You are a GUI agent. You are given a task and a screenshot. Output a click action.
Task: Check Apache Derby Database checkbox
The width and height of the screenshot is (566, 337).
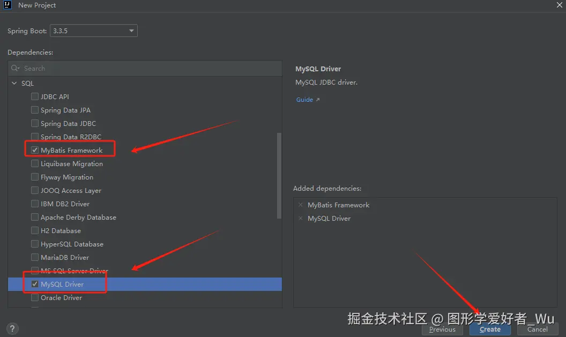tap(35, 217)
